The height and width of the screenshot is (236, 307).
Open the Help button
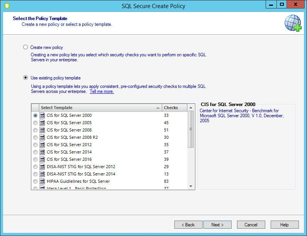285,225
